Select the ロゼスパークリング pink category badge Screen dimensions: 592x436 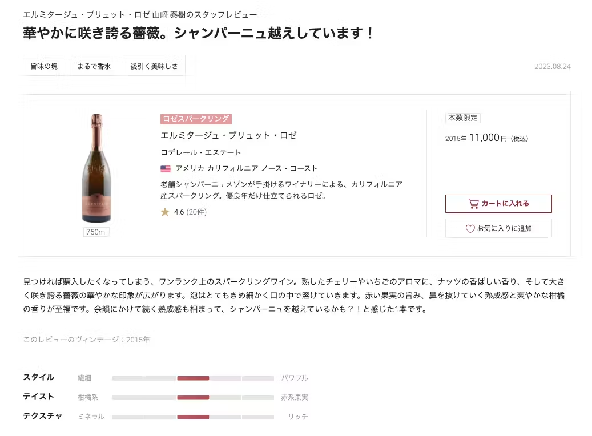[x=196, y=119]
